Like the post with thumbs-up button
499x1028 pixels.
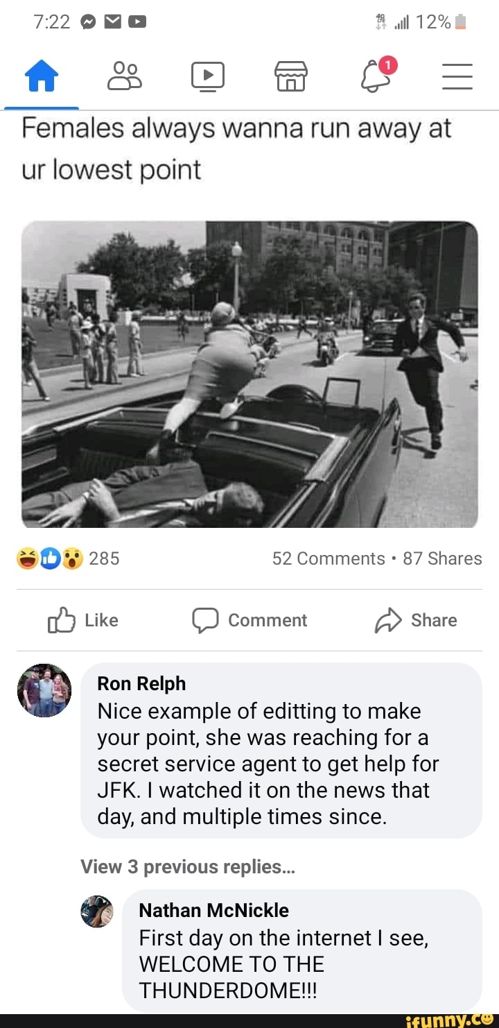click(x=83, y=620)
